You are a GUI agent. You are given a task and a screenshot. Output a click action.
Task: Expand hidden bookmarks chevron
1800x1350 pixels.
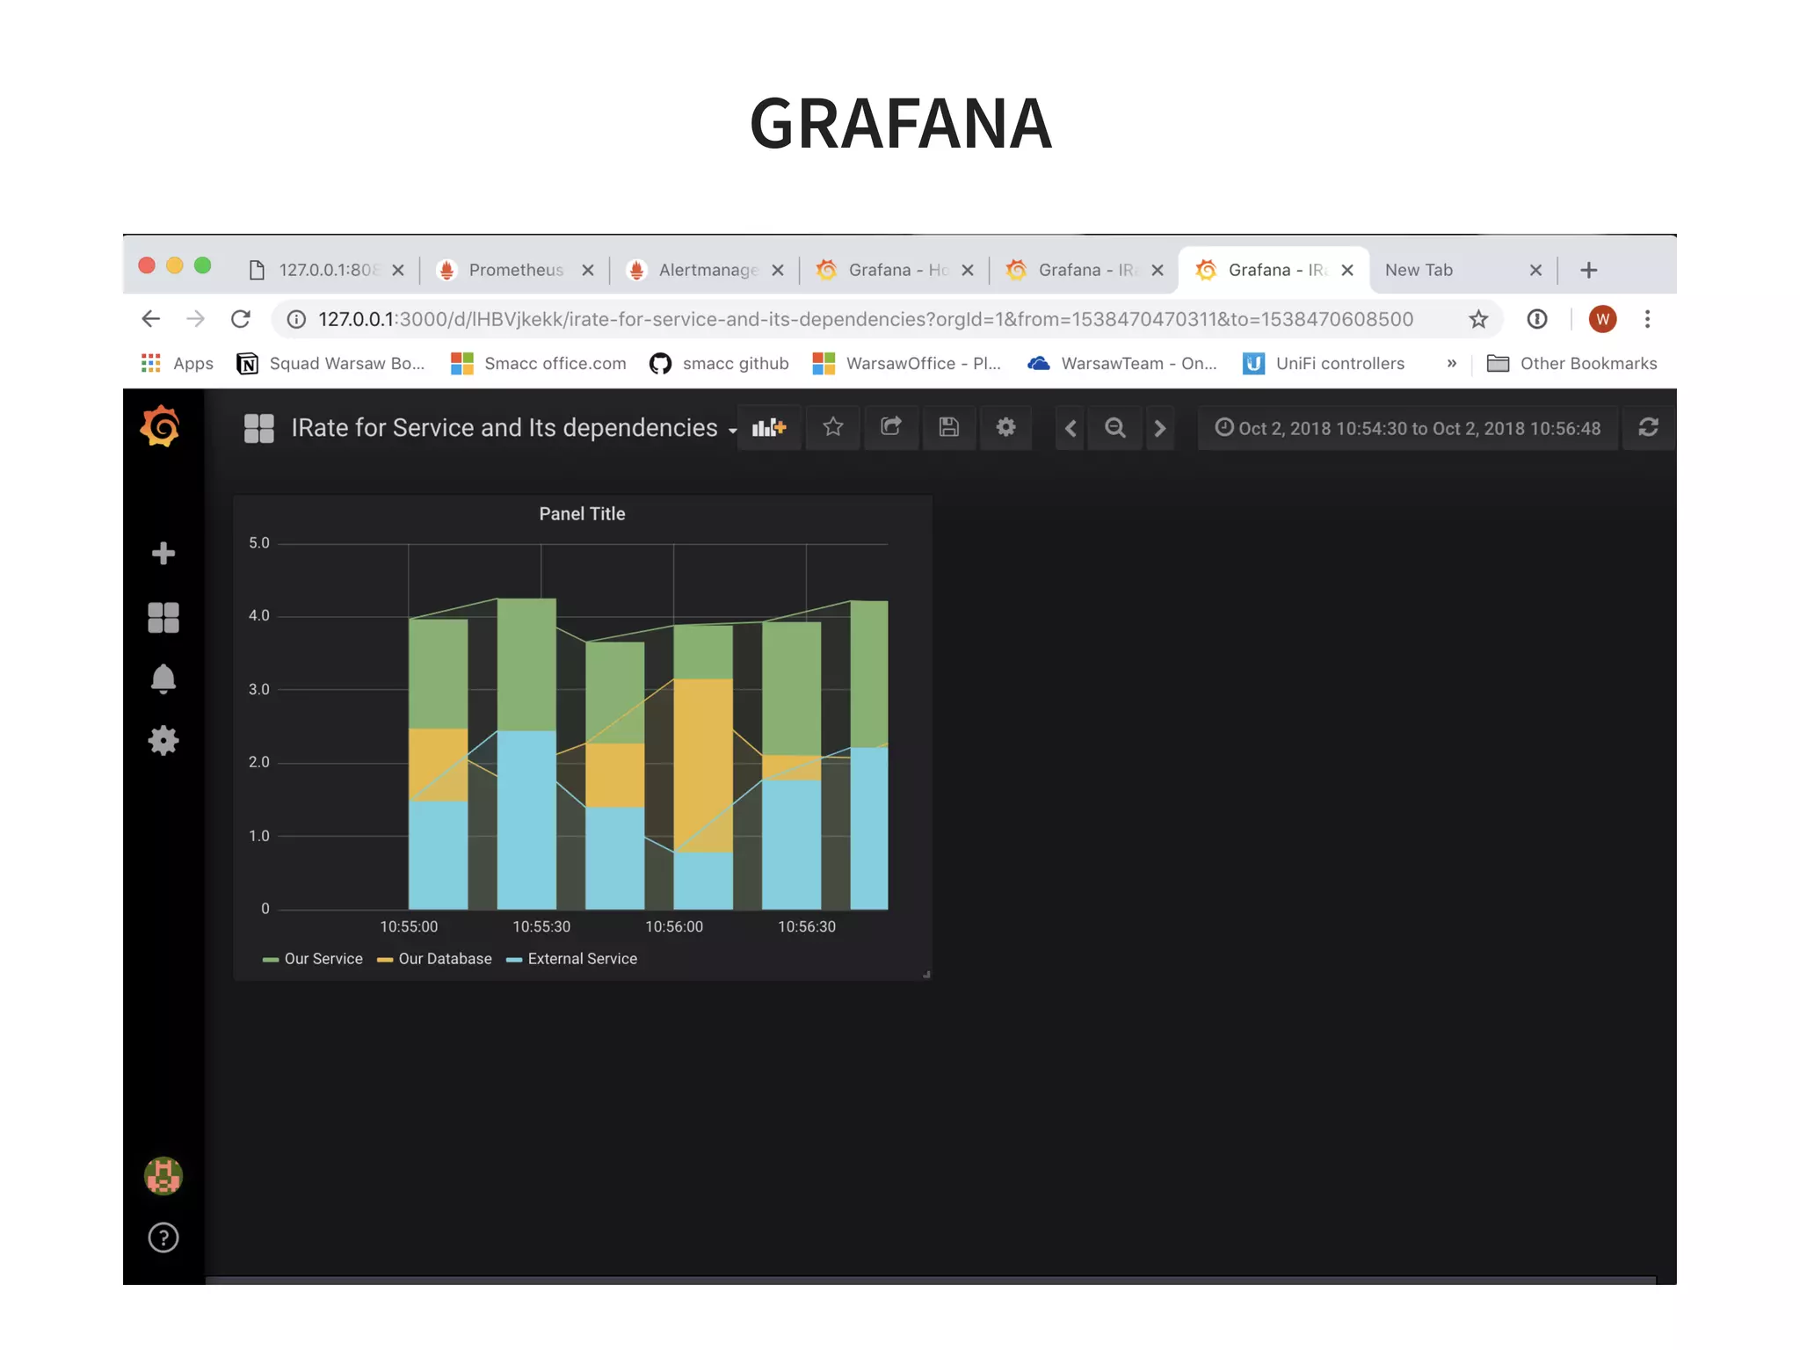pos(1452,363)
